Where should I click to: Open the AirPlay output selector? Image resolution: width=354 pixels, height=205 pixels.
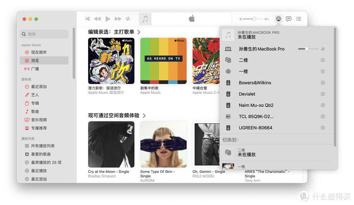point(278,19)
